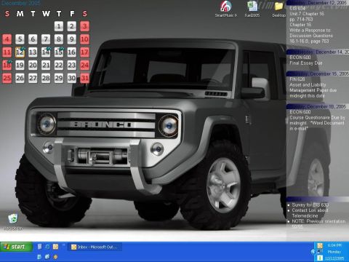Select December 8 on the desktop calendar
349x262 pixels.
[x=59, y=39]
